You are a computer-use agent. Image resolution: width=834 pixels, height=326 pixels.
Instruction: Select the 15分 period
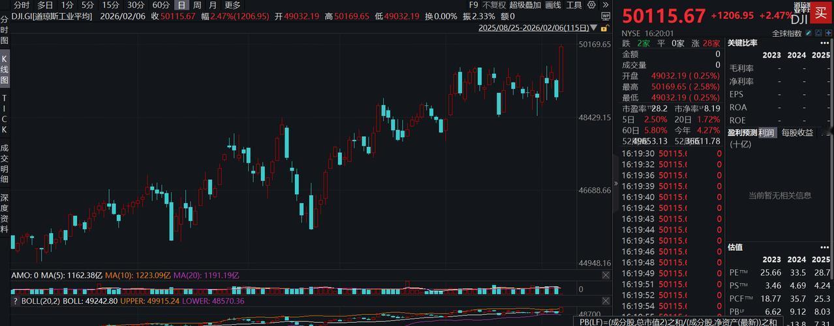(111, 5)
